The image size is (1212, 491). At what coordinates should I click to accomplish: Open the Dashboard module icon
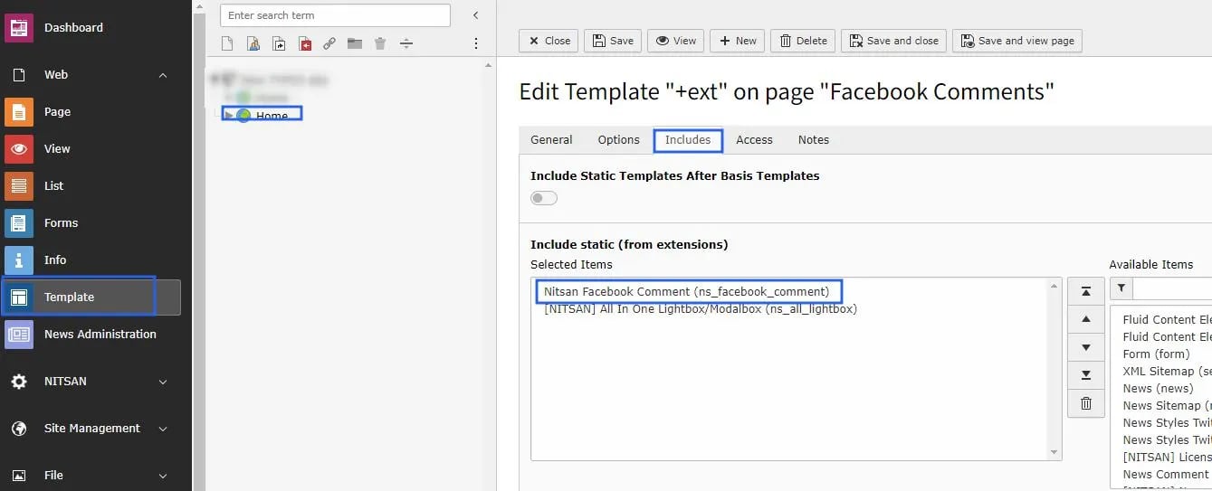[19, 27]
